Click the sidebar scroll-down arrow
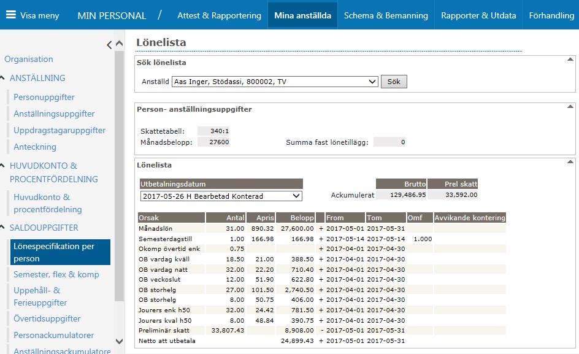This screenshot has height=354, width=579. click(x=119, y=342)
